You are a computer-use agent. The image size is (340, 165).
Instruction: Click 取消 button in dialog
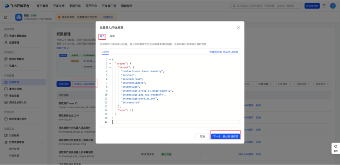pyautogui.click(x=202, y=136)
